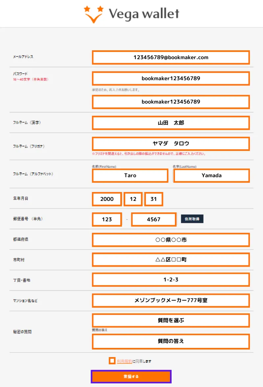Click the password confirmation field
This screenshot has height=387, width=263.
click(x=171, y=102)
